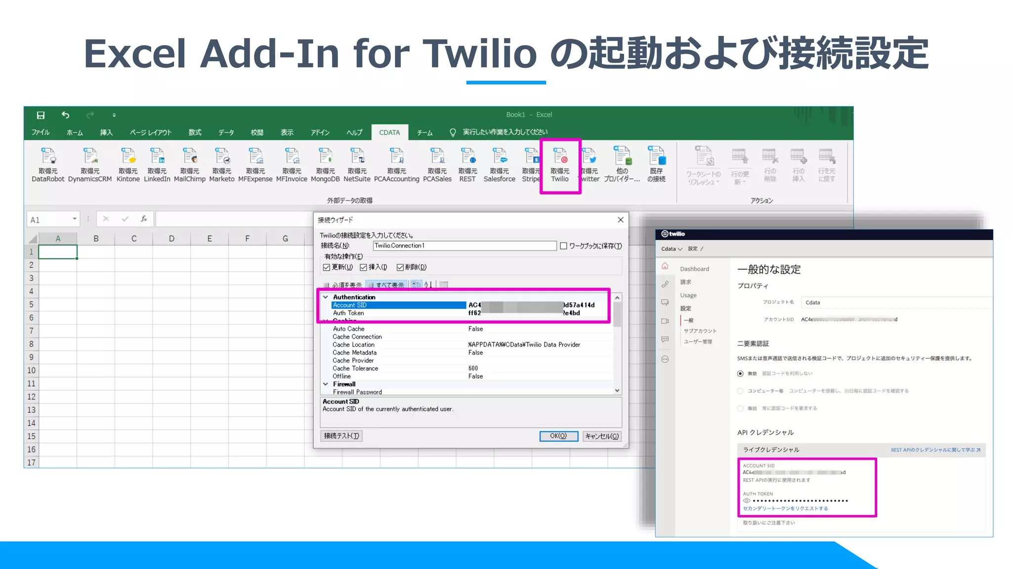The width and height of the screenshot is (1012, 569).
Task: Toggle ワークブックに保存 checkbox
Action: coord(563,245)
